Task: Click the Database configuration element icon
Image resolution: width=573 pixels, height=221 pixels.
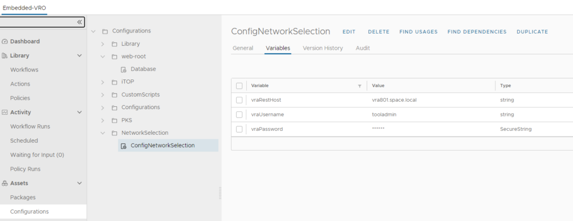Action: point(124,69)
